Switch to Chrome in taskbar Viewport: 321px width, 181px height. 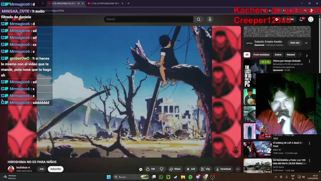tap(205, 177)
